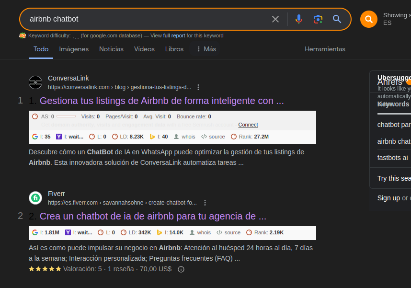411x288 pixels.
Task: Click Google index icon in ConversaLink SEO bar
Action: tap(35, 137)
